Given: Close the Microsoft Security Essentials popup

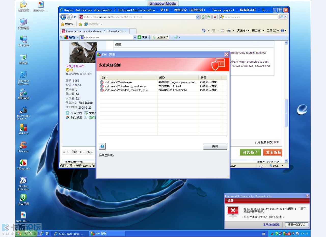Looking at the screenshot, I should 307,196.
